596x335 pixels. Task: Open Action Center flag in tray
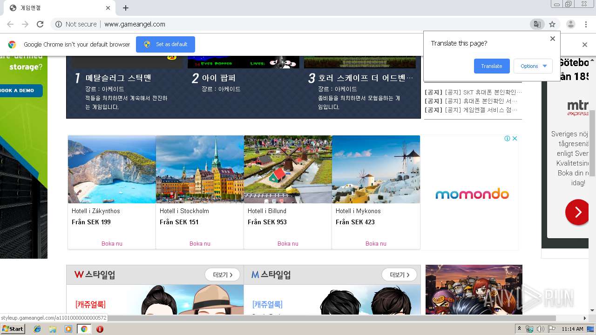click(551, 329)
